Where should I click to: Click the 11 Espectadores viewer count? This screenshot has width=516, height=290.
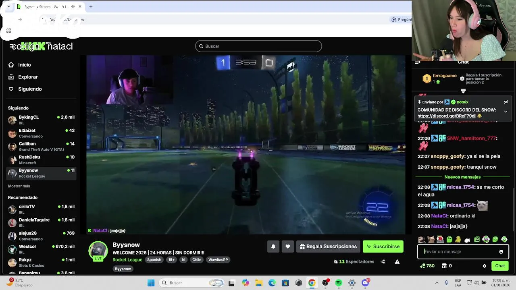pos(354,262)
